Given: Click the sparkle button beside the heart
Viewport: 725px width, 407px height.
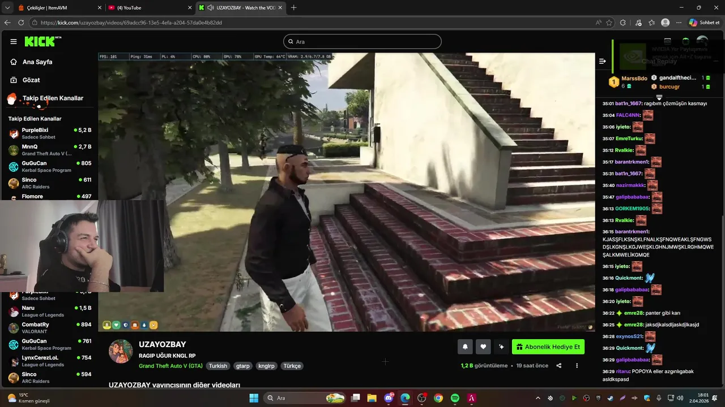Looking at the screenshot, I should coord(501,347).
